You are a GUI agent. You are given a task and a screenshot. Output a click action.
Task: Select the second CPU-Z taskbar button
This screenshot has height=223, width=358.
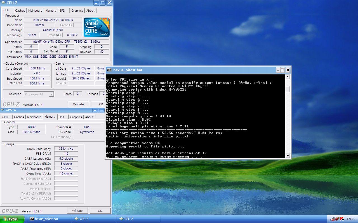pos(139,219)
